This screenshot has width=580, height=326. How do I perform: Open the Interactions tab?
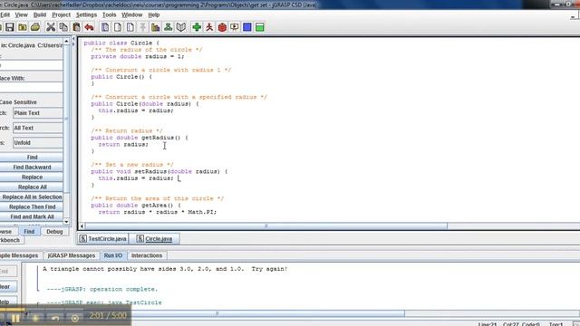147,255
